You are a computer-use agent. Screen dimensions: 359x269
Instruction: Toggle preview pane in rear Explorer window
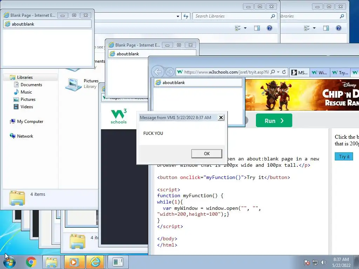pos(326,28)
